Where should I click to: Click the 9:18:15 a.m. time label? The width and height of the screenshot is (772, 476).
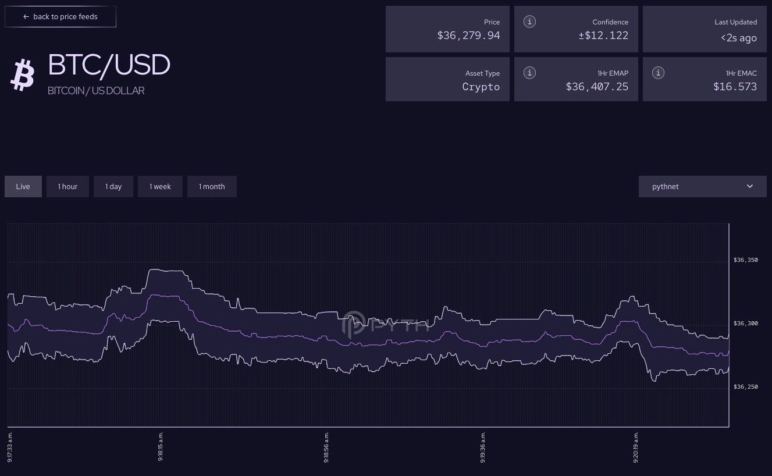(x=160, y=447)
